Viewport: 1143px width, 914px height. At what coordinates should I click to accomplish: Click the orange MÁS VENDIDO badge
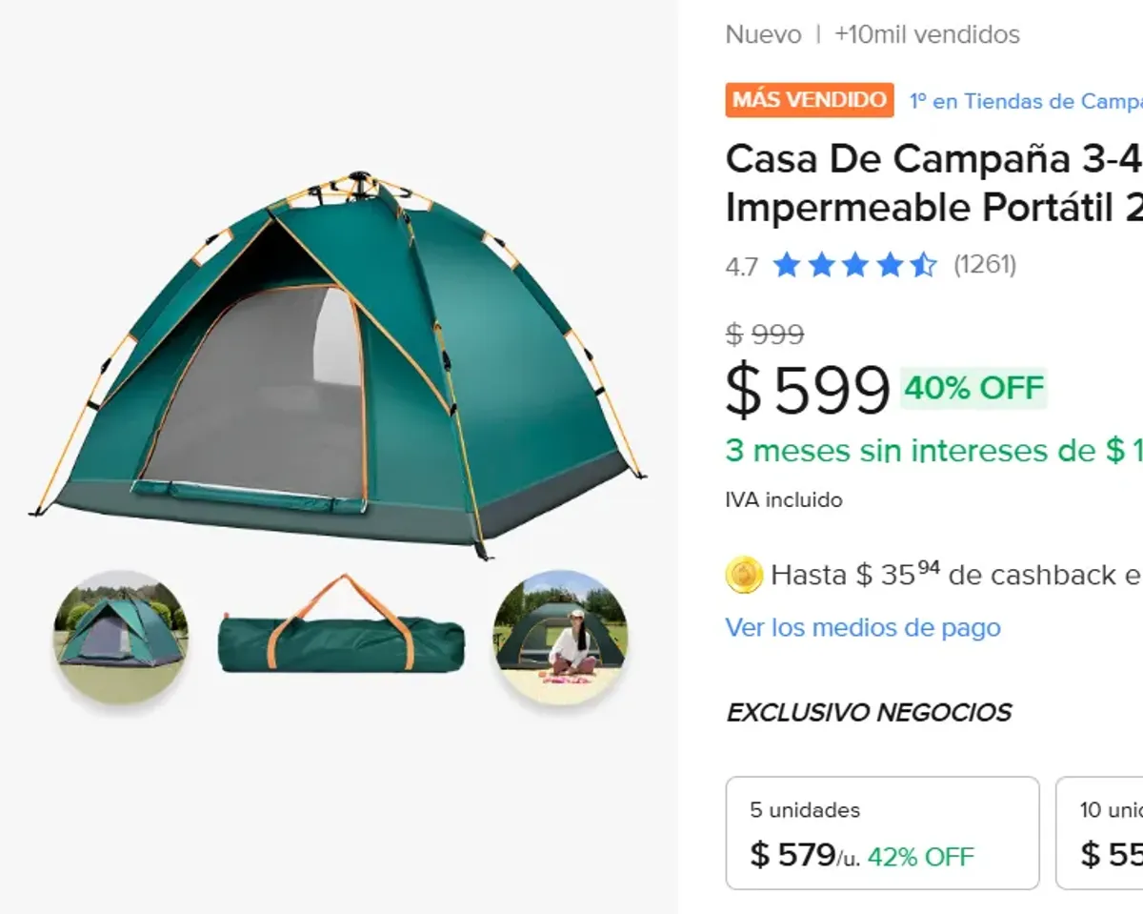[810, 100]
